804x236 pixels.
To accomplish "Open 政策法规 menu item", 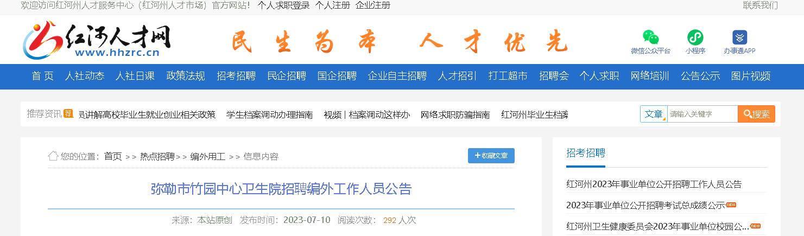I will click(x=186, y=76).
